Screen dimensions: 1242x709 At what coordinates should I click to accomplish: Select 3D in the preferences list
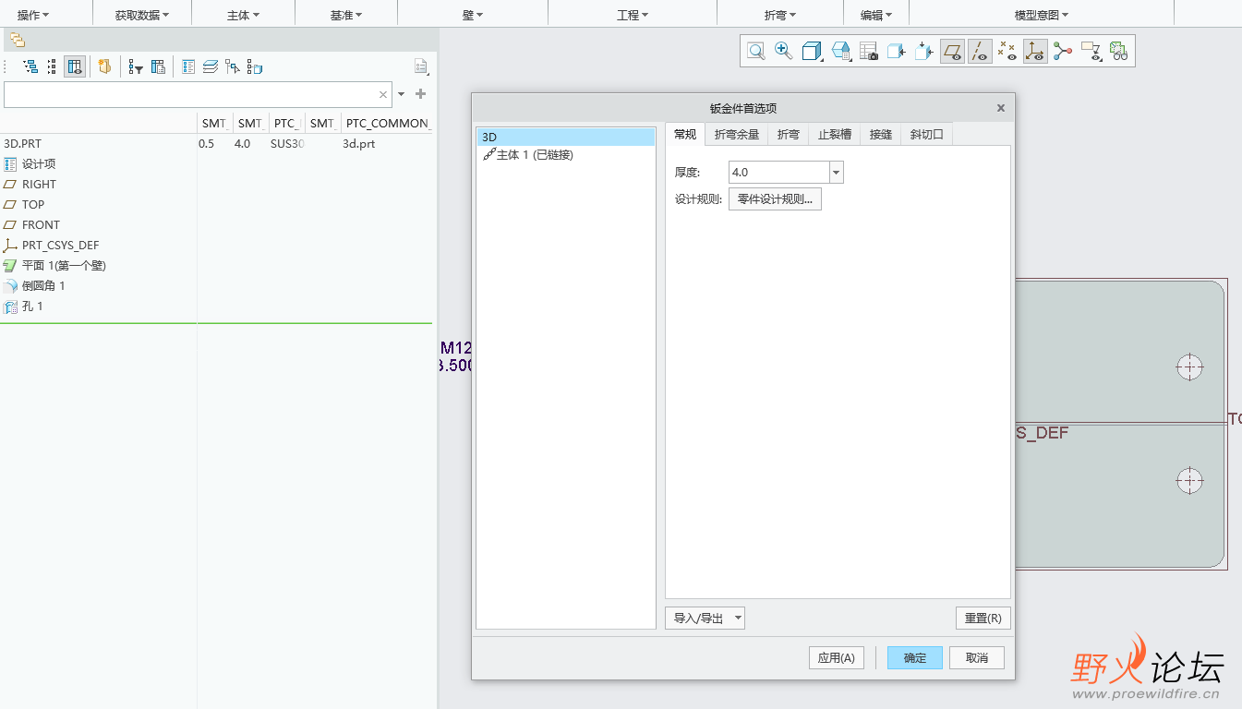pos(565,137)
